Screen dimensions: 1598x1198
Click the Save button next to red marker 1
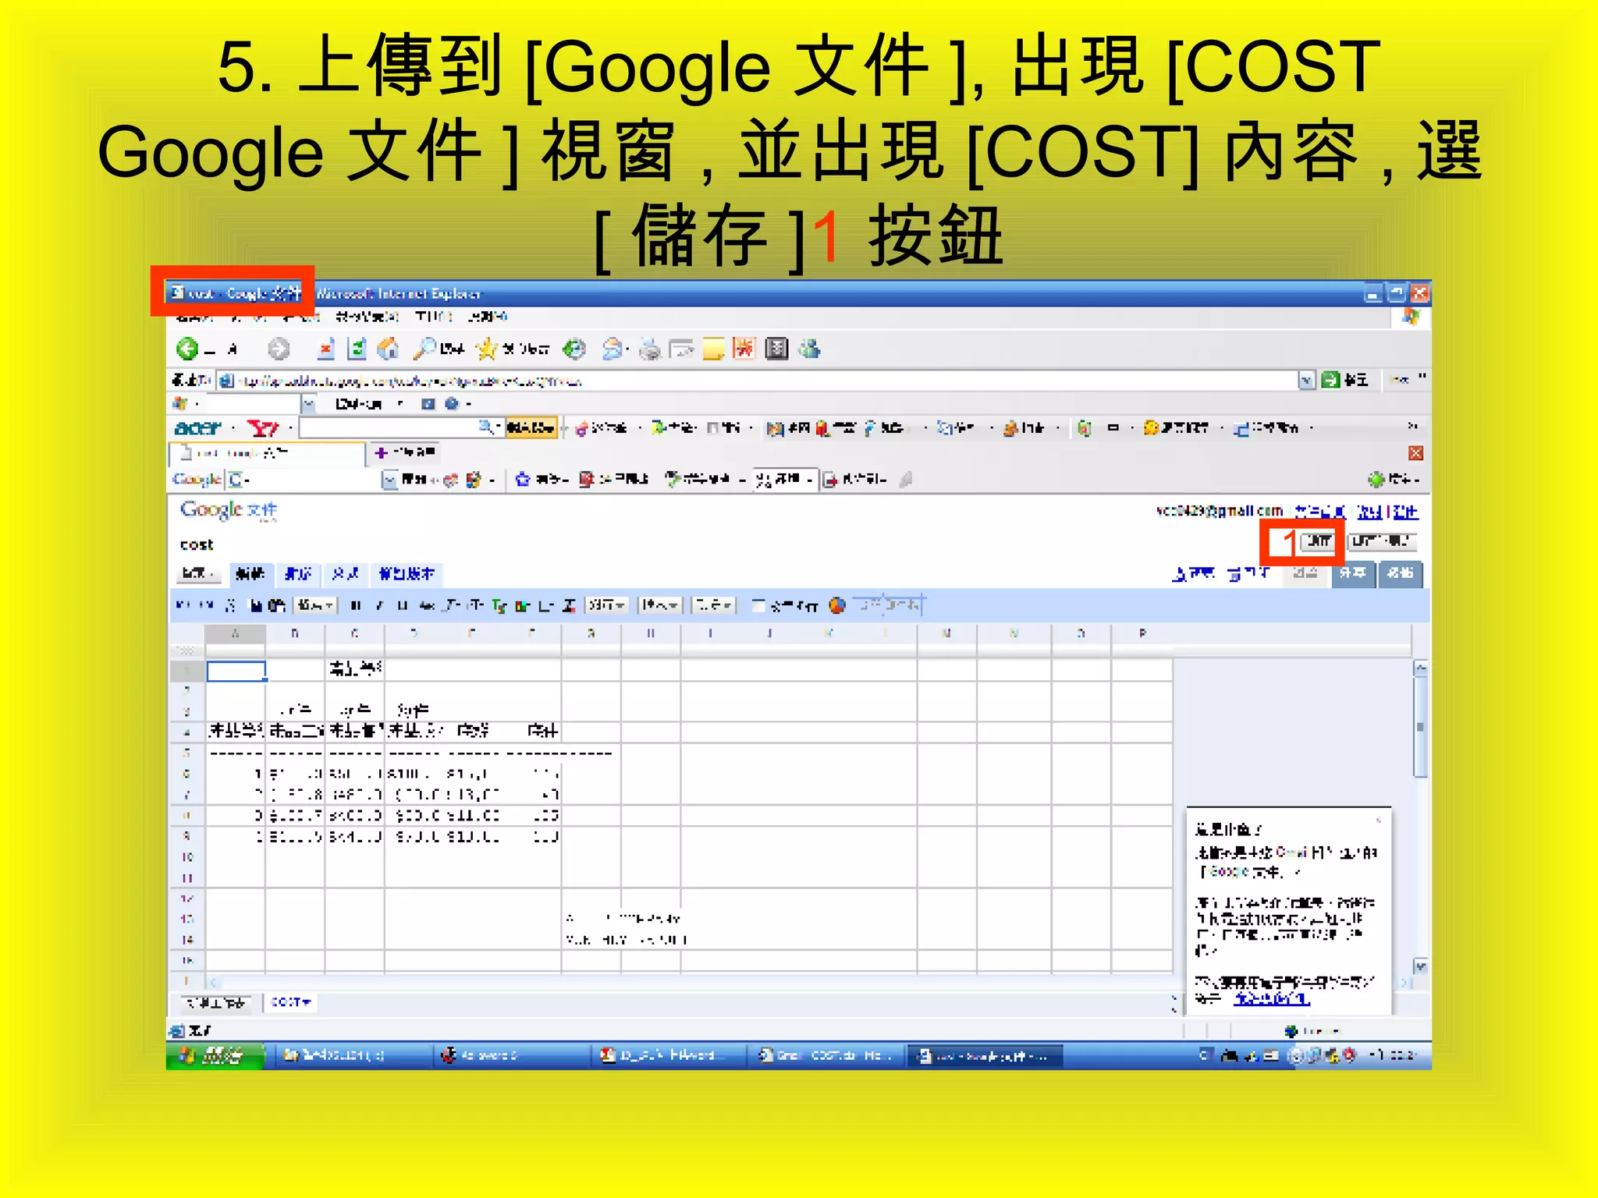[1319, 541]
